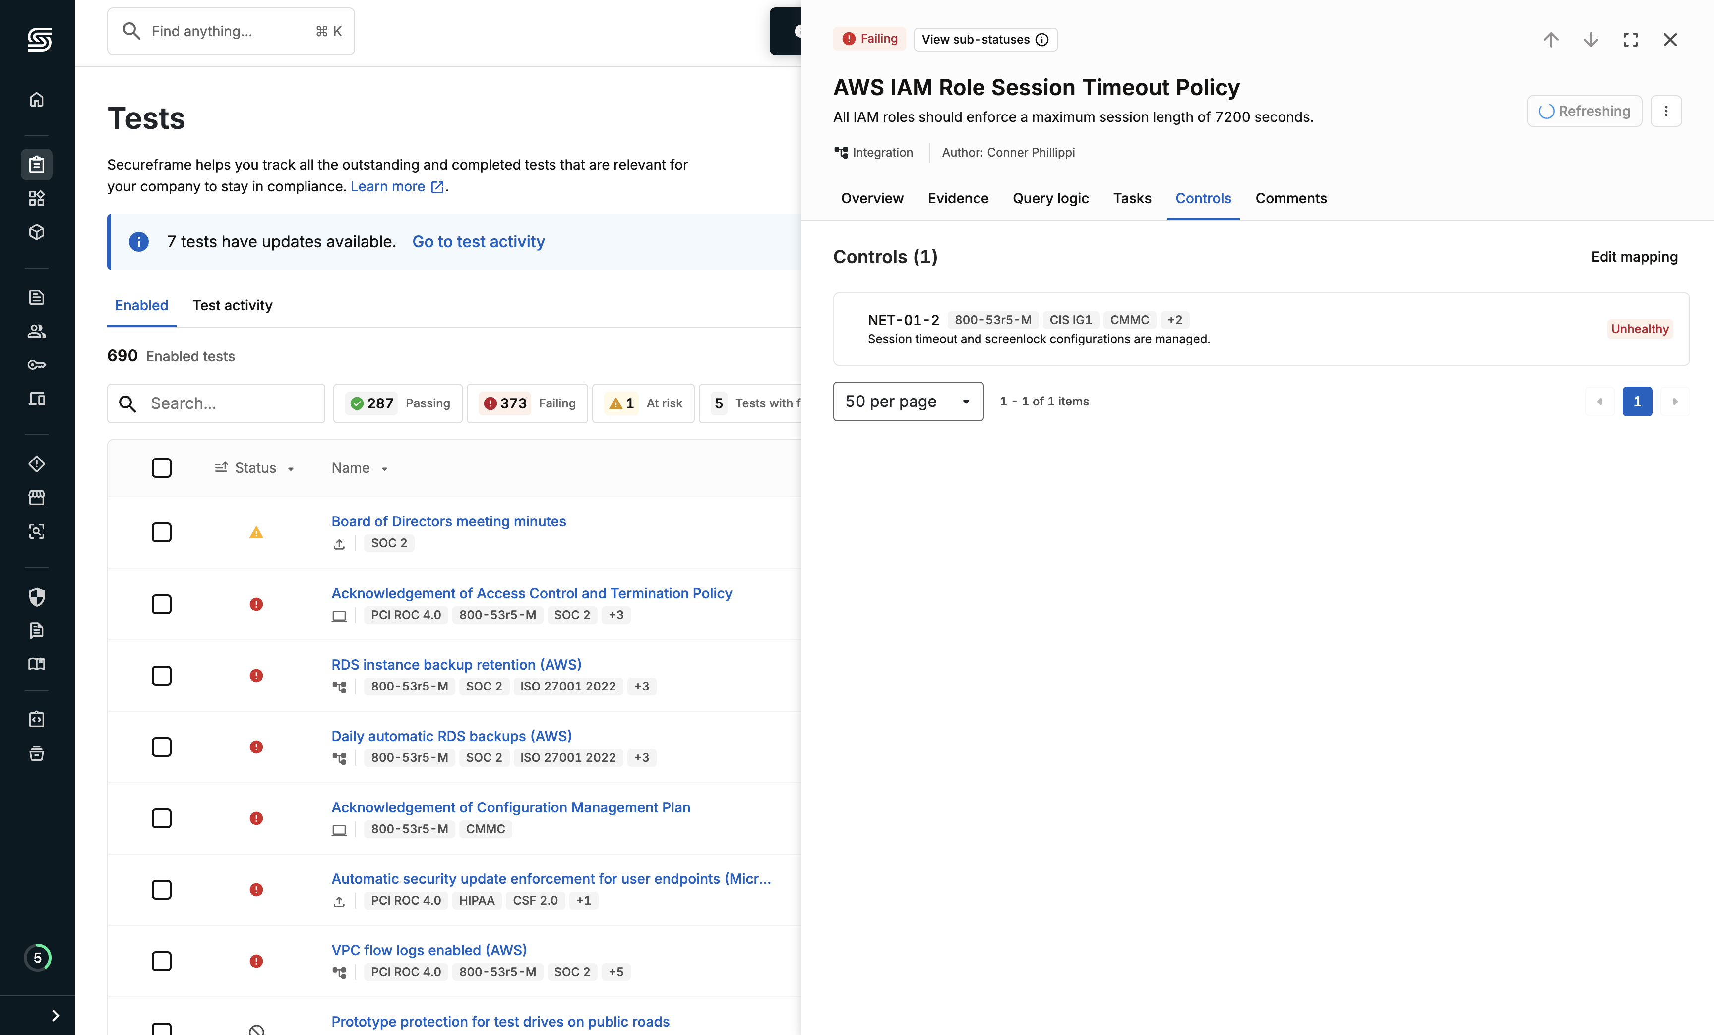This screenshot has width=1714, height=1035.
Task: Open the cube icon in sidebar
Action: pyautogui.click(x=37, y=232)
